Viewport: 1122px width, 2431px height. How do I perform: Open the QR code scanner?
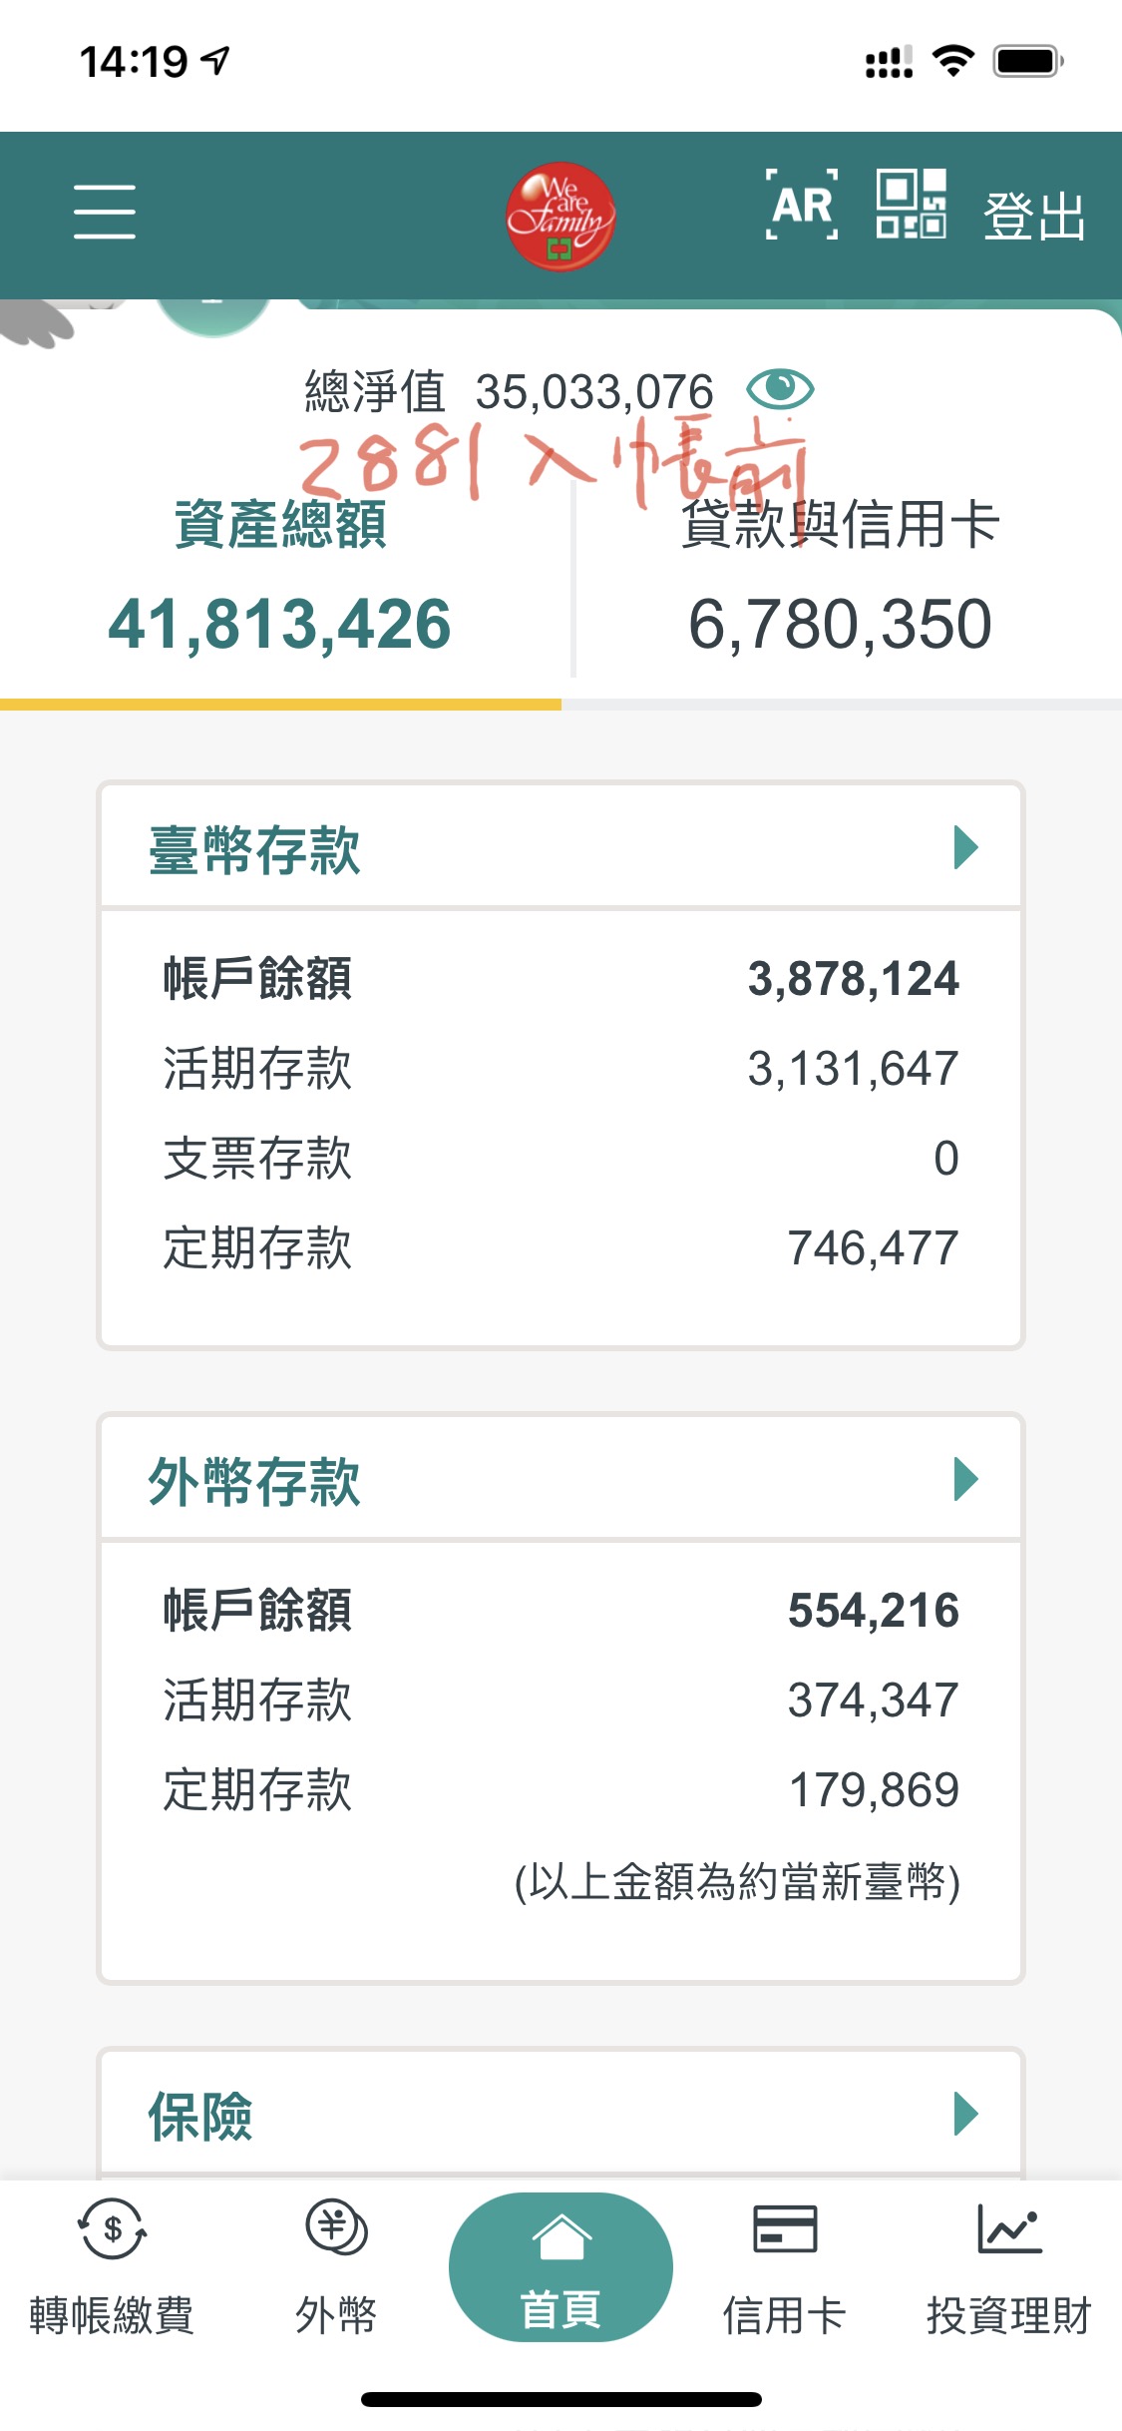tap(910, 205)
